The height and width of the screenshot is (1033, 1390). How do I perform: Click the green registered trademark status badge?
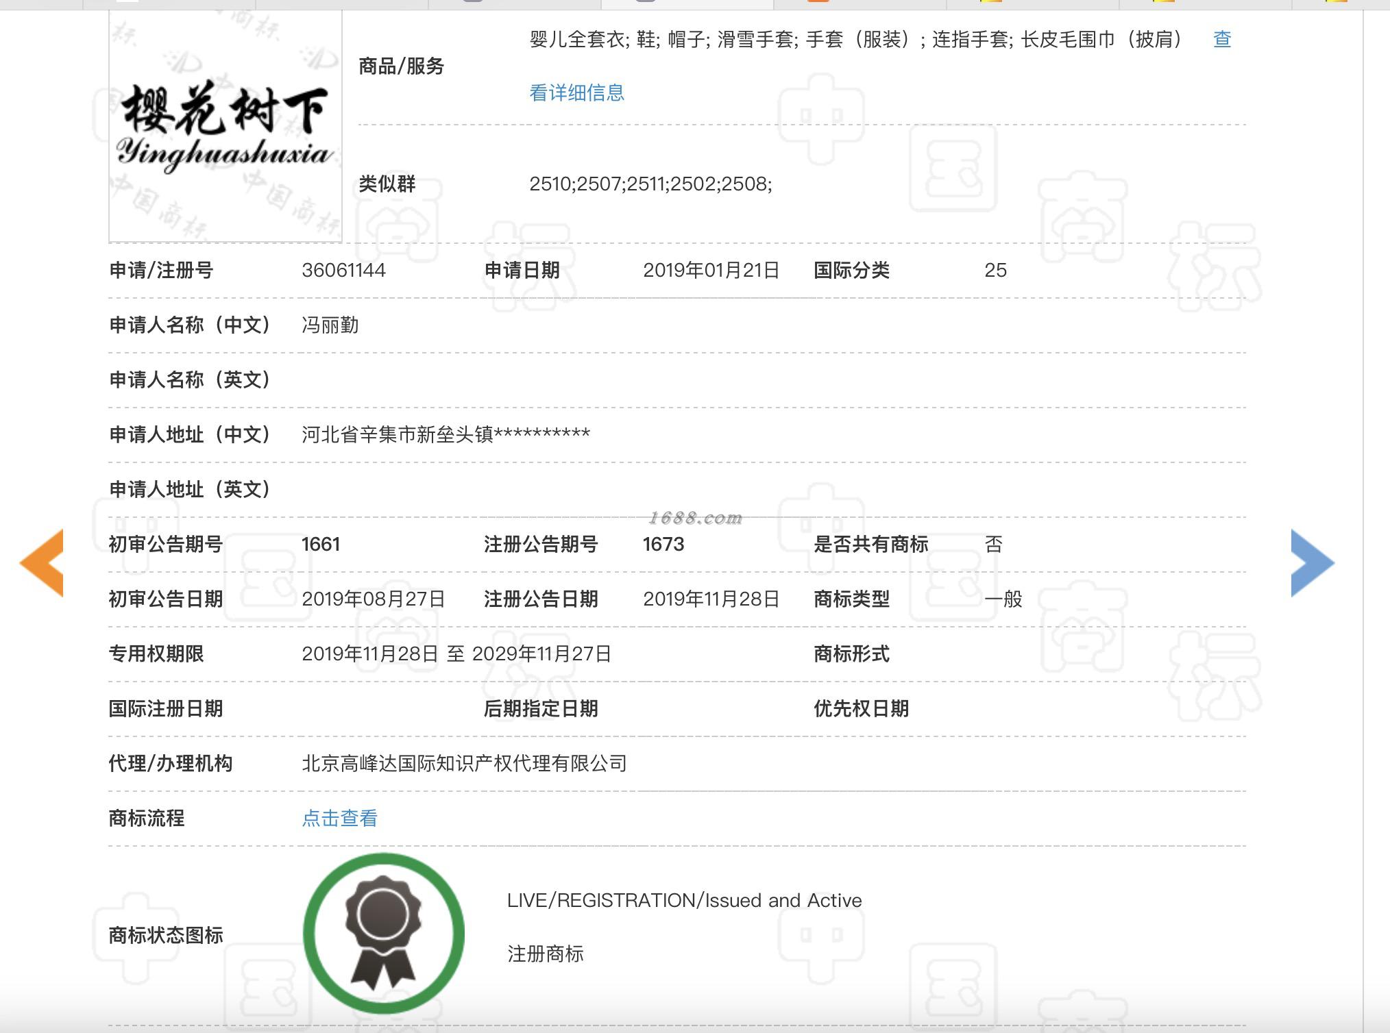point(384,933)
